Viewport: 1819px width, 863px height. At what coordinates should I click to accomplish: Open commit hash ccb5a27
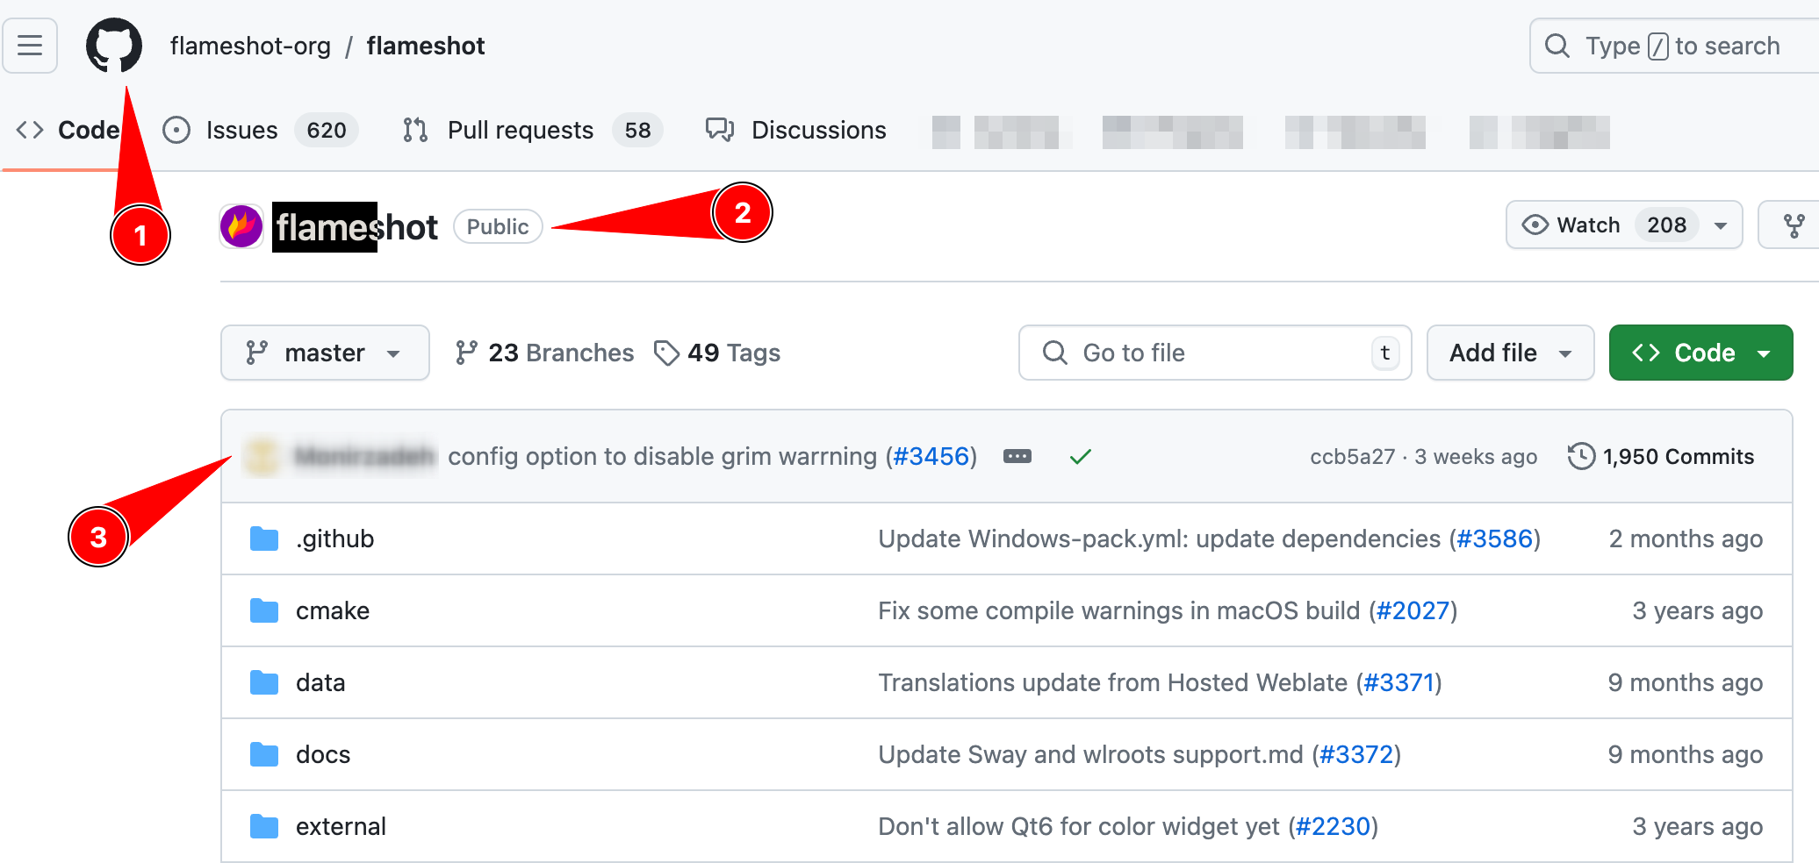pyautogui.click(x=1352, y=457)
